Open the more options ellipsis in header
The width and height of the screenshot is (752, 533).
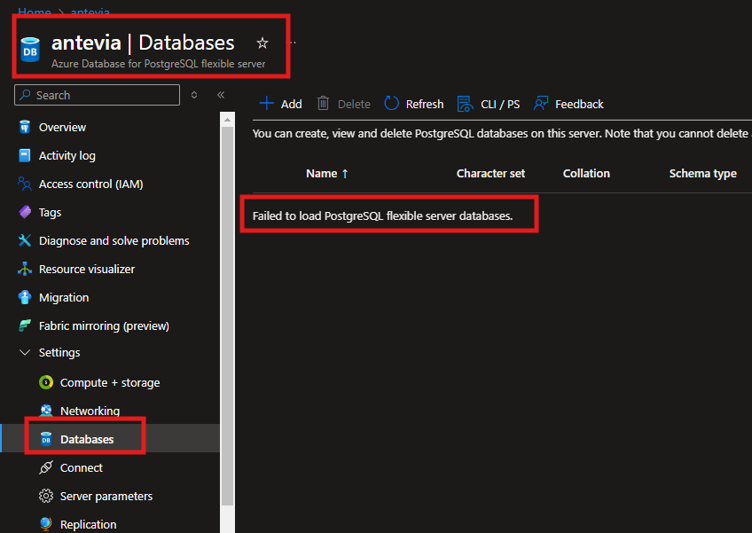pos(293,43)
